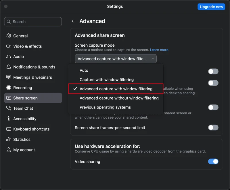Viewport: 230px width, 190px height.
Task: Choose Auto from capture mode list
Action: tap(84, 71)
